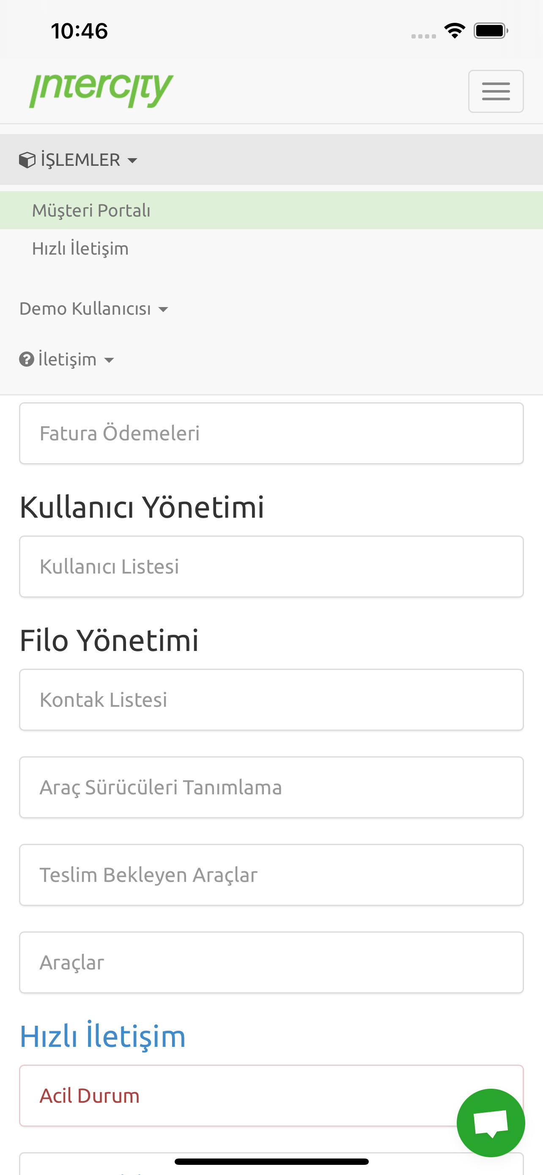Tap the battery indicator icon
This screenshot has height=1175, width=543.
491,30
